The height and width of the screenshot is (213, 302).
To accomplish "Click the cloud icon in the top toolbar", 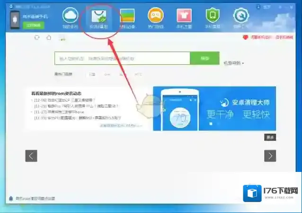I will click(70, 16).
